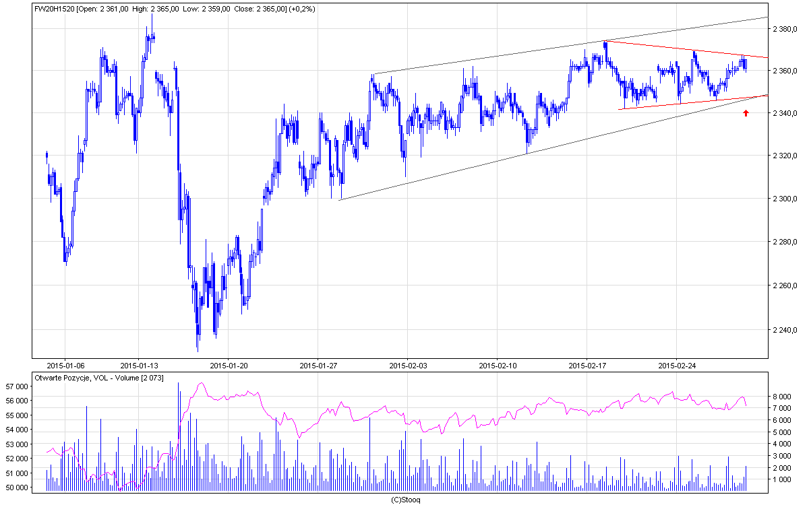Click the 51 000 open interest axis label
The height and width of the screenshot is (505, 809).
click(x=16, y=473)
